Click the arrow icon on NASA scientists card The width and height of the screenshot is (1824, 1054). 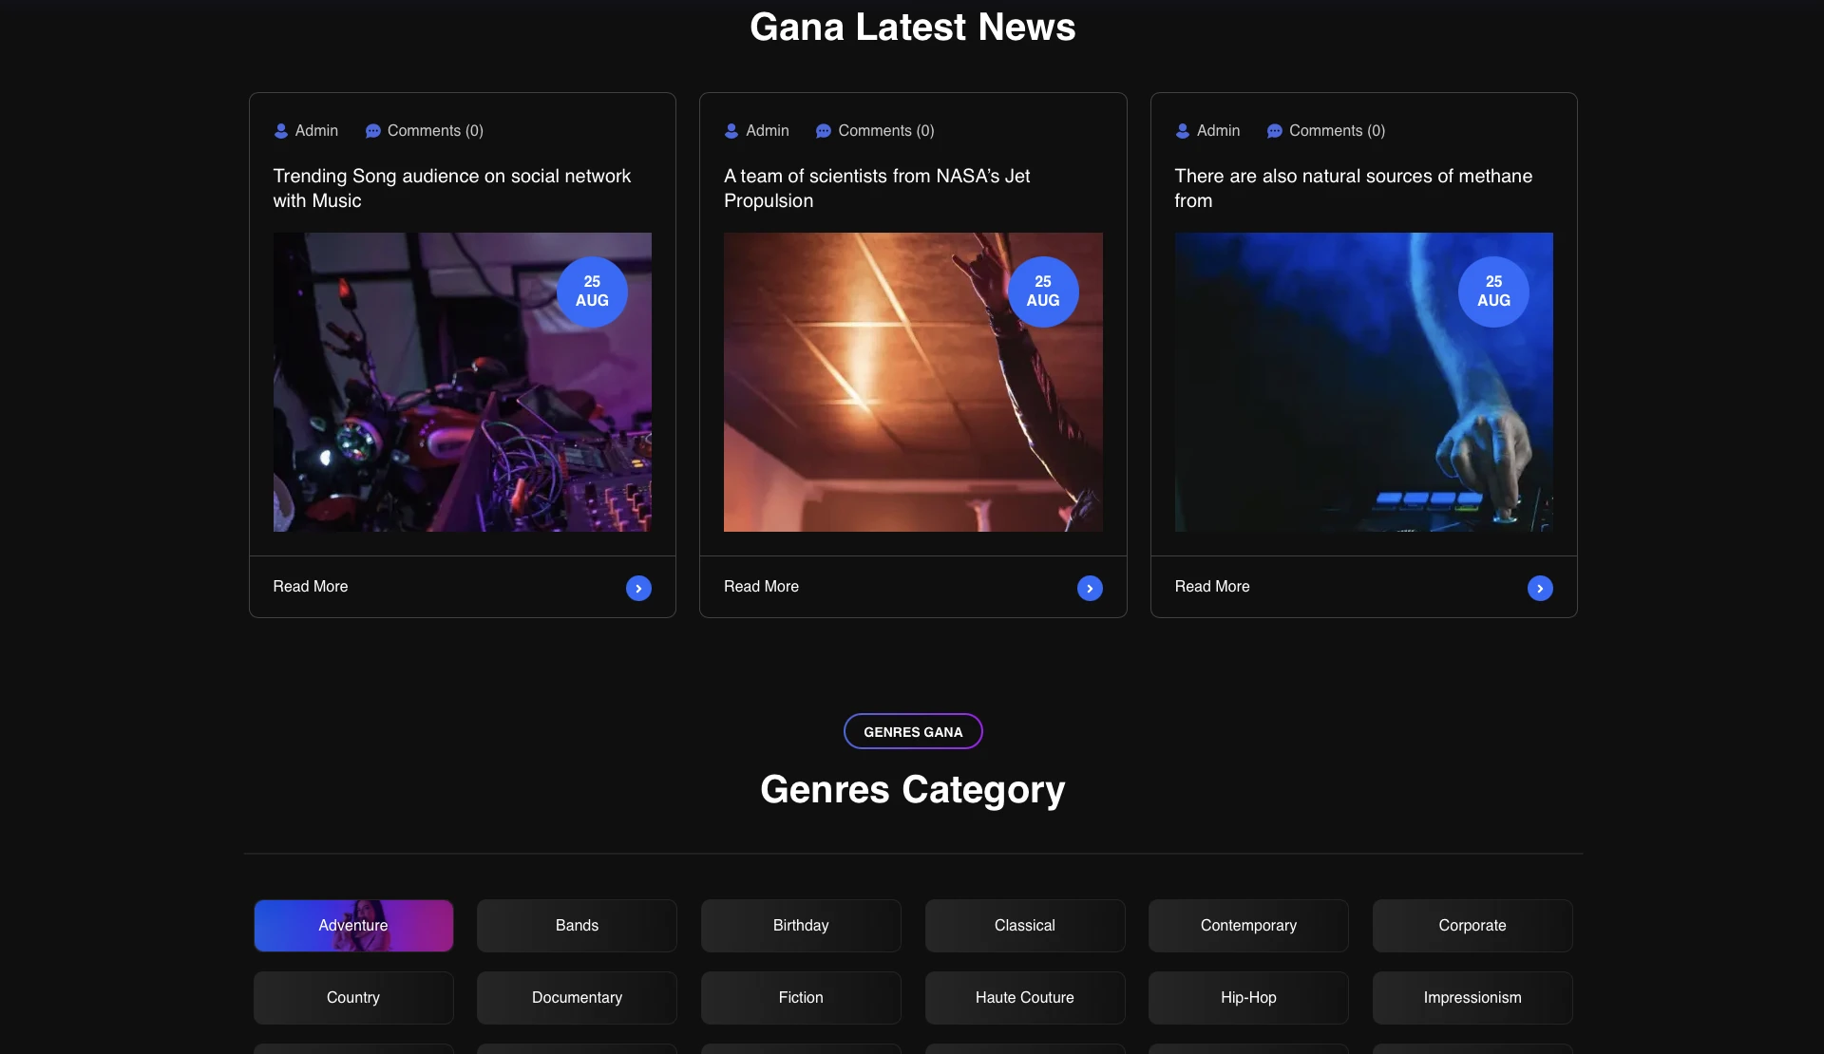point(1090,589)
